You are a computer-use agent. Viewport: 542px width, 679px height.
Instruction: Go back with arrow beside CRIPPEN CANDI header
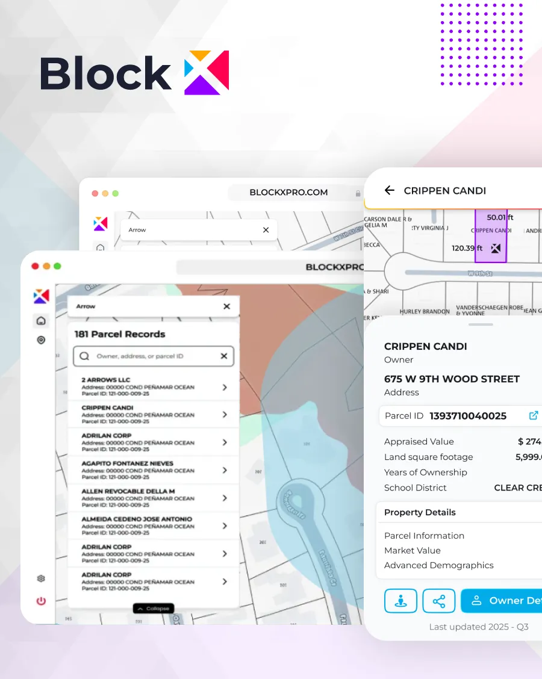click(x=390, y=190)
